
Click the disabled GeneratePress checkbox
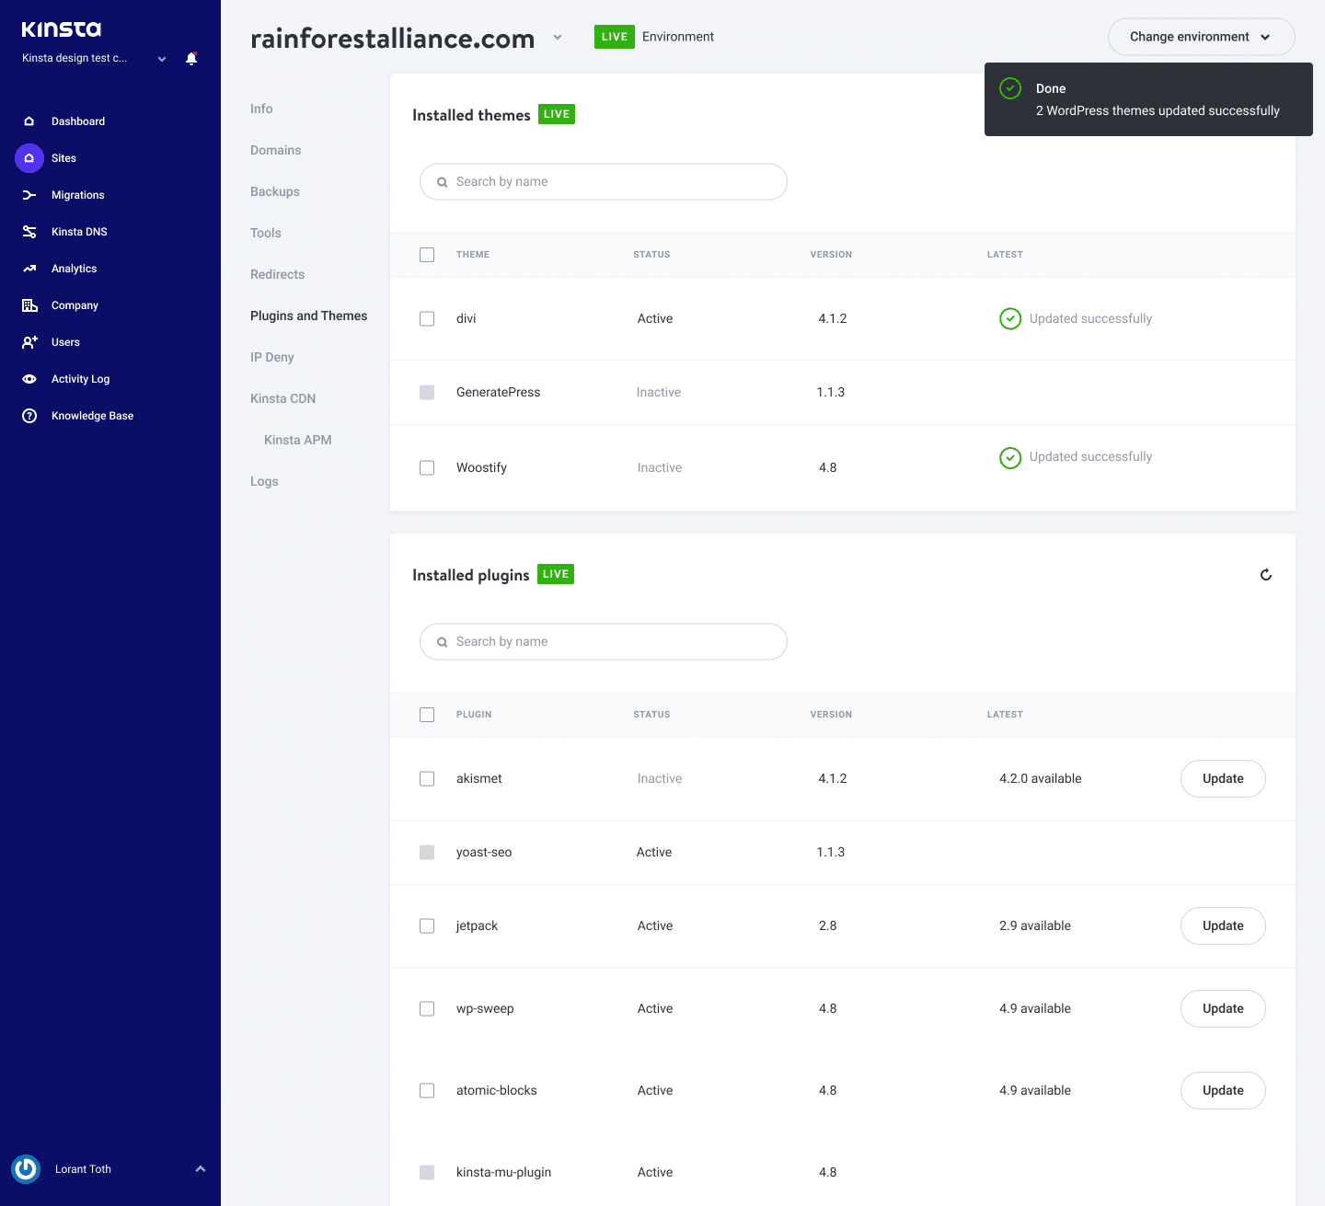(x=427, y=393)
